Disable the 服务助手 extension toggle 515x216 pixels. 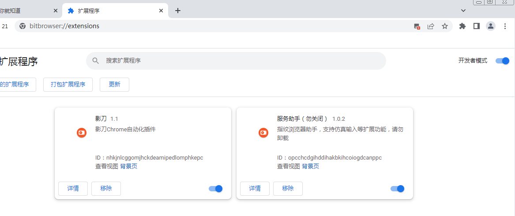(397, 189)
